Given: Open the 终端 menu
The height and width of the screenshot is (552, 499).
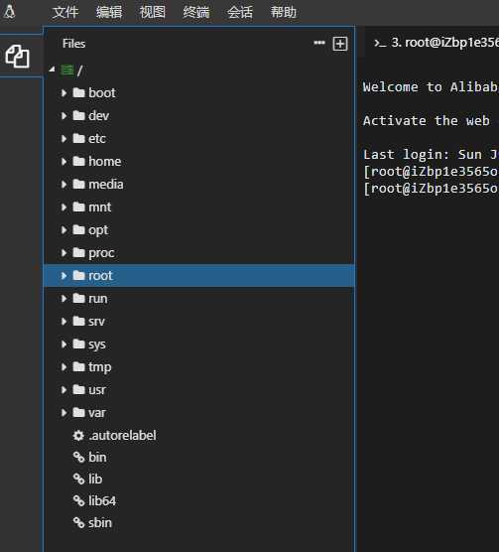Looking at the screenshot, I should (x=196, y=12).
